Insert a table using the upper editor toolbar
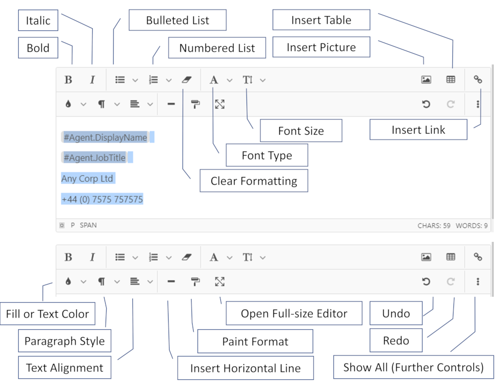The width and height of the screenshot is (502, 382). pos(451,79)
